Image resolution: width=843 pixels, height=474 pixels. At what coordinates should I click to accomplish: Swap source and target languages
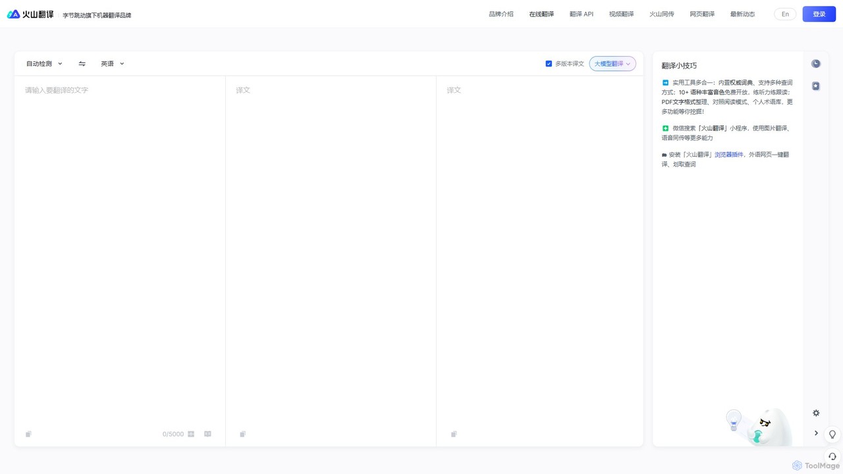(82, 64)
